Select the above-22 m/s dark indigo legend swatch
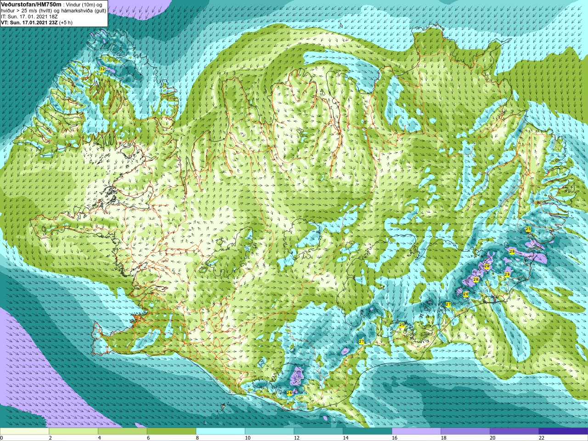Image resolution: width=588 pixels, height=441 pixels. (563, 431)
